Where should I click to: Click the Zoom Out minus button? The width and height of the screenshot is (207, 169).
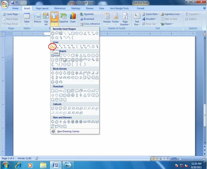pos(180,158)
